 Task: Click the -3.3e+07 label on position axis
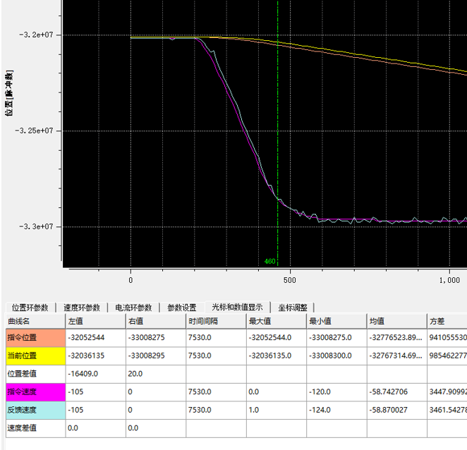[x=36, y=226]
